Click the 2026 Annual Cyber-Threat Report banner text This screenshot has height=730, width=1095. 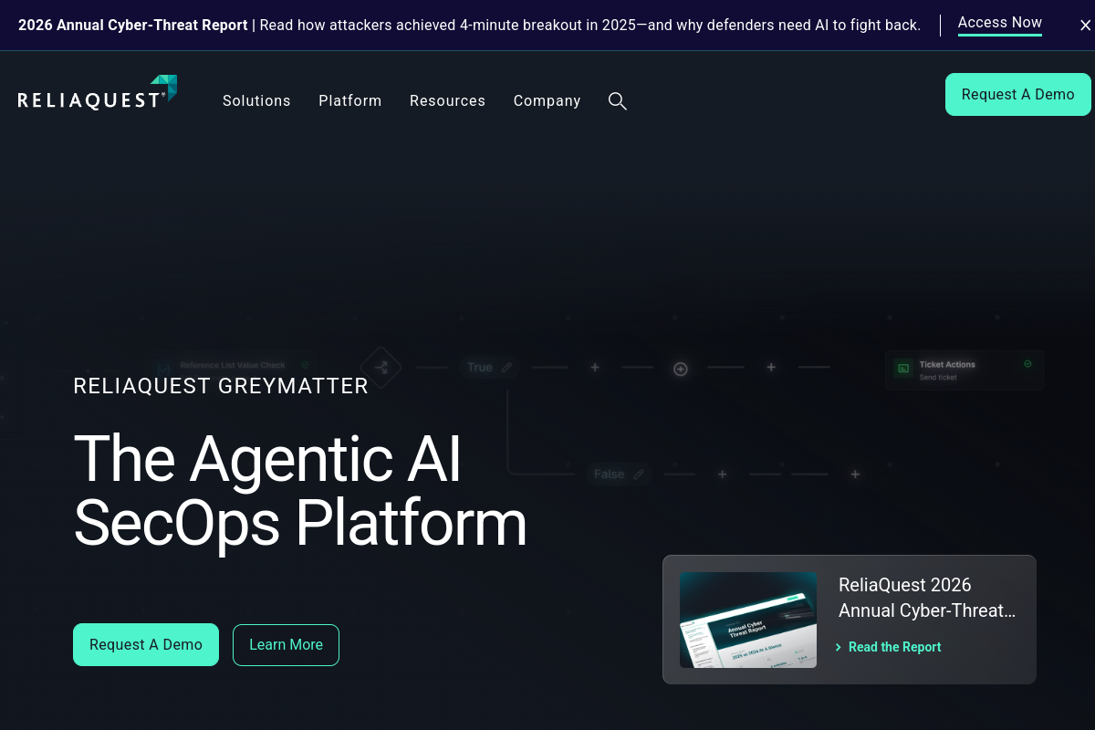point(133,26)
